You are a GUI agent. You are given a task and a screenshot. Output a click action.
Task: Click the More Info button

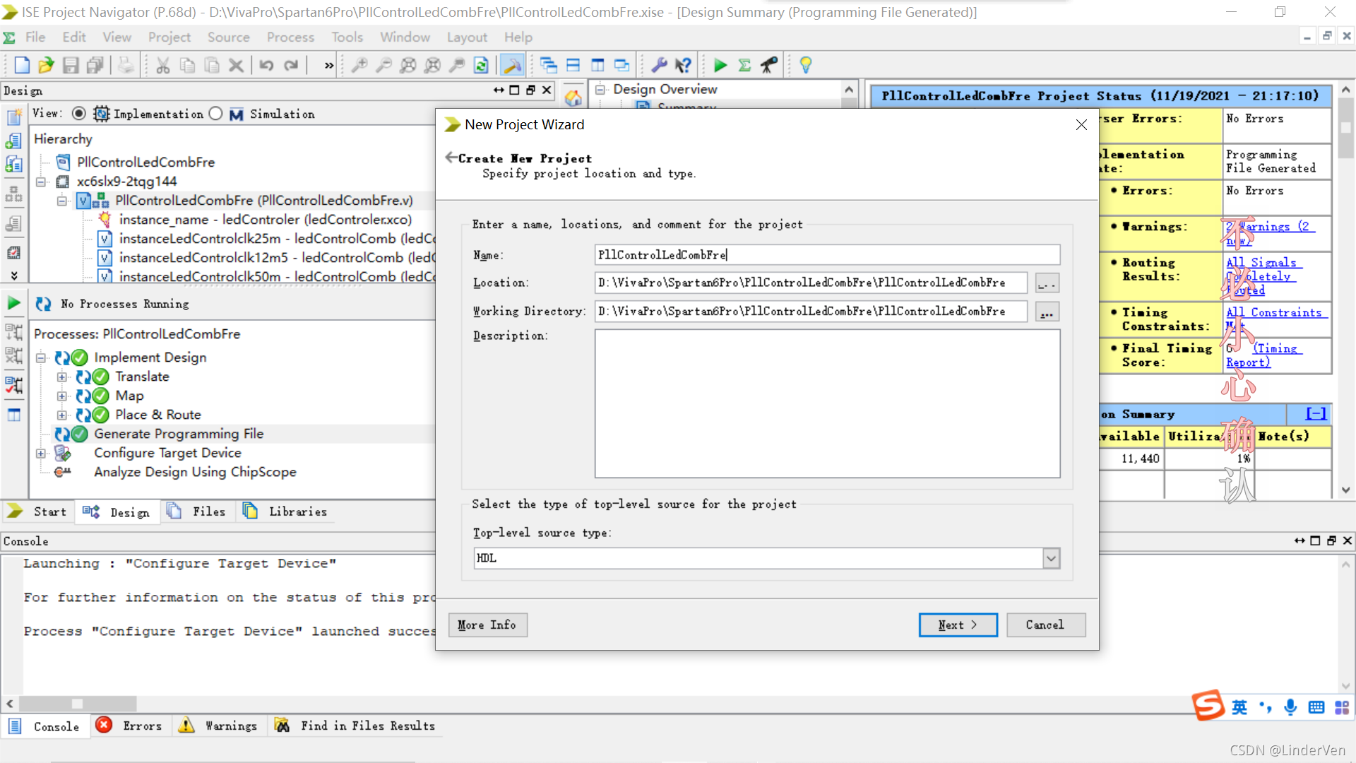[x=487, y=625]
